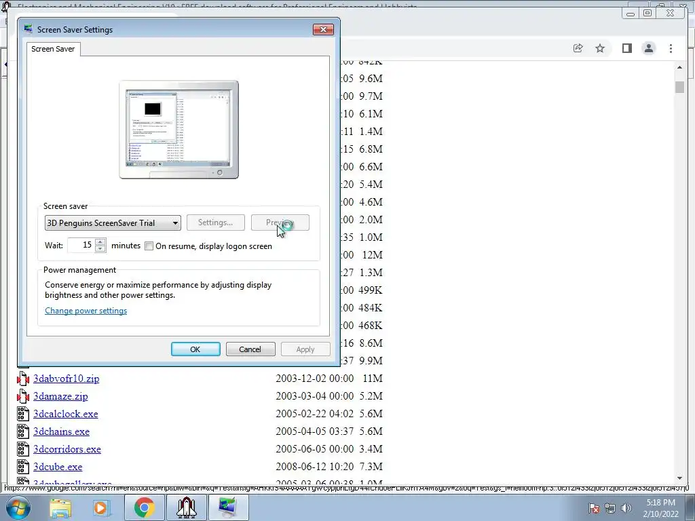The image size is (695, 521).
Task: Click the 3damaze.zip archive file icon
Action: click(23, 396)
